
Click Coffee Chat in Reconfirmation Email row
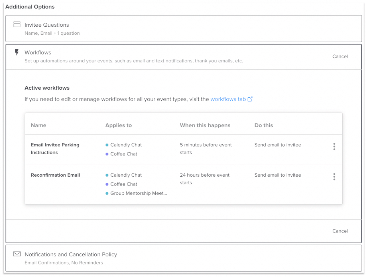tap(124, 184)
